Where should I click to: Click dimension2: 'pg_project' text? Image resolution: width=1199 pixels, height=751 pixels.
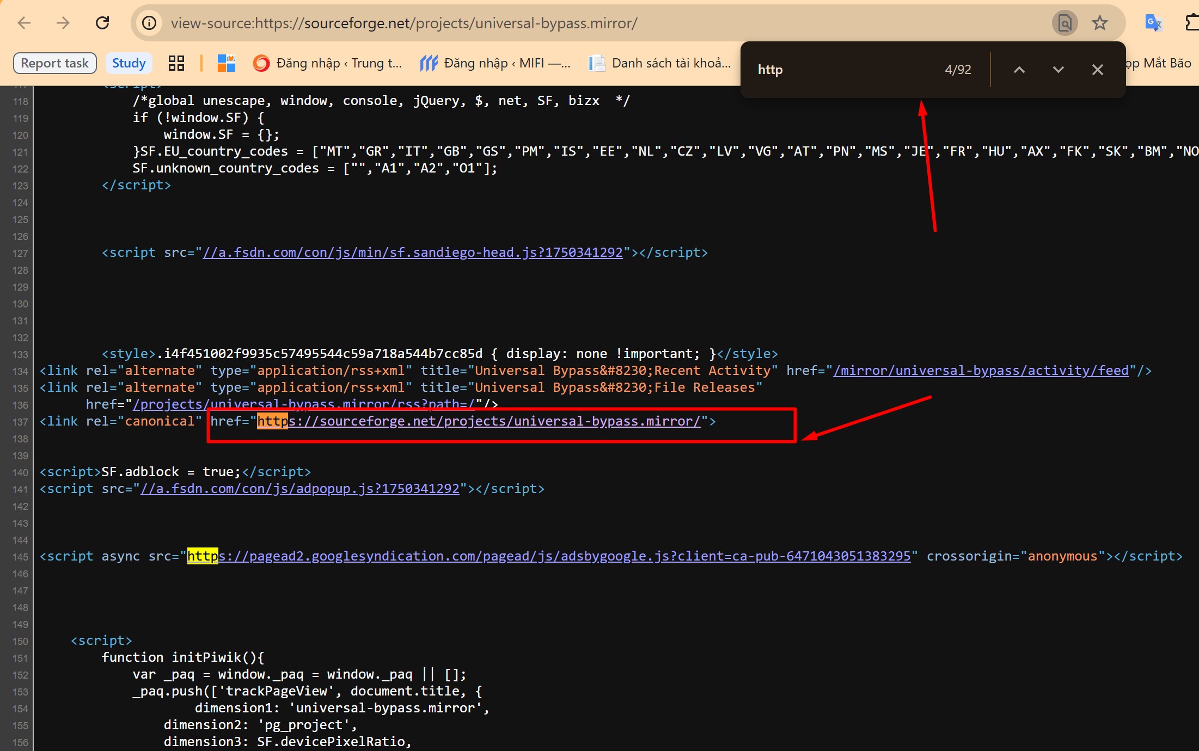260,725
